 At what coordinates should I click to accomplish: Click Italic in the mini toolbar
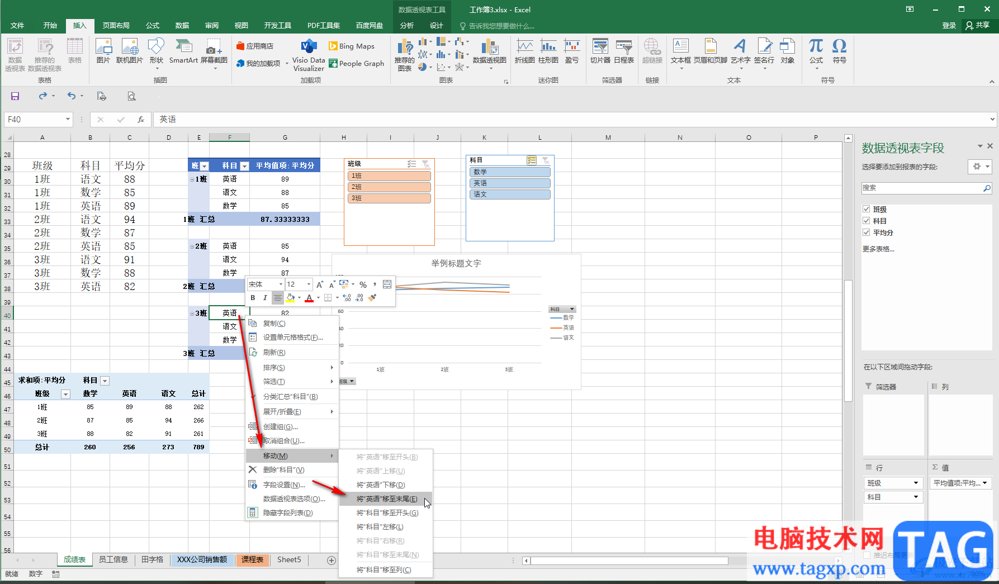[264, 298]
